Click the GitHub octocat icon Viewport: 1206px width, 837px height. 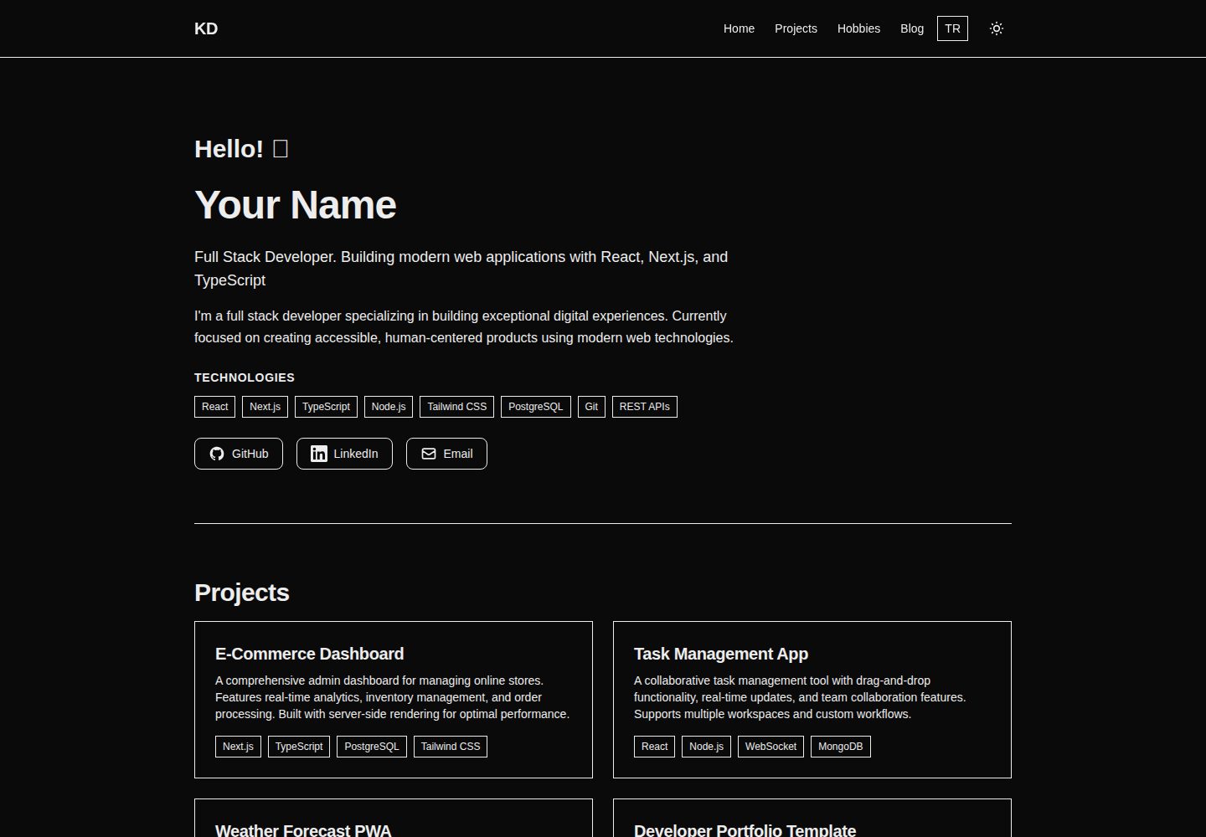(217, 454)
